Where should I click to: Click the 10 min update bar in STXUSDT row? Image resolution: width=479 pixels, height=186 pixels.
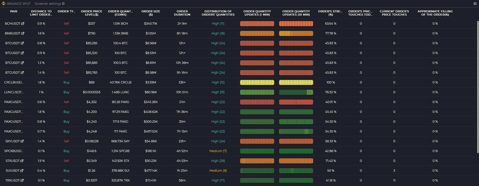[x=296, y=161]
